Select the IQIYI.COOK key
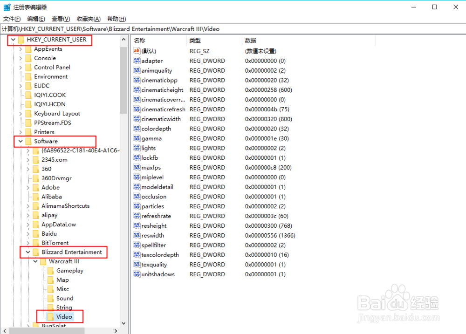The image size is (466, 334). click(x=50, y=95)
